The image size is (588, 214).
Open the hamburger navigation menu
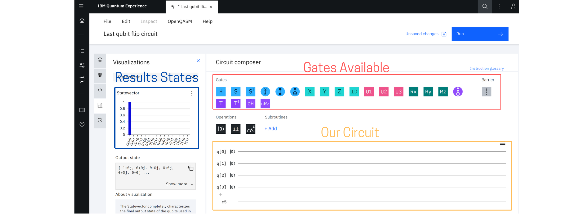(81, 6)
